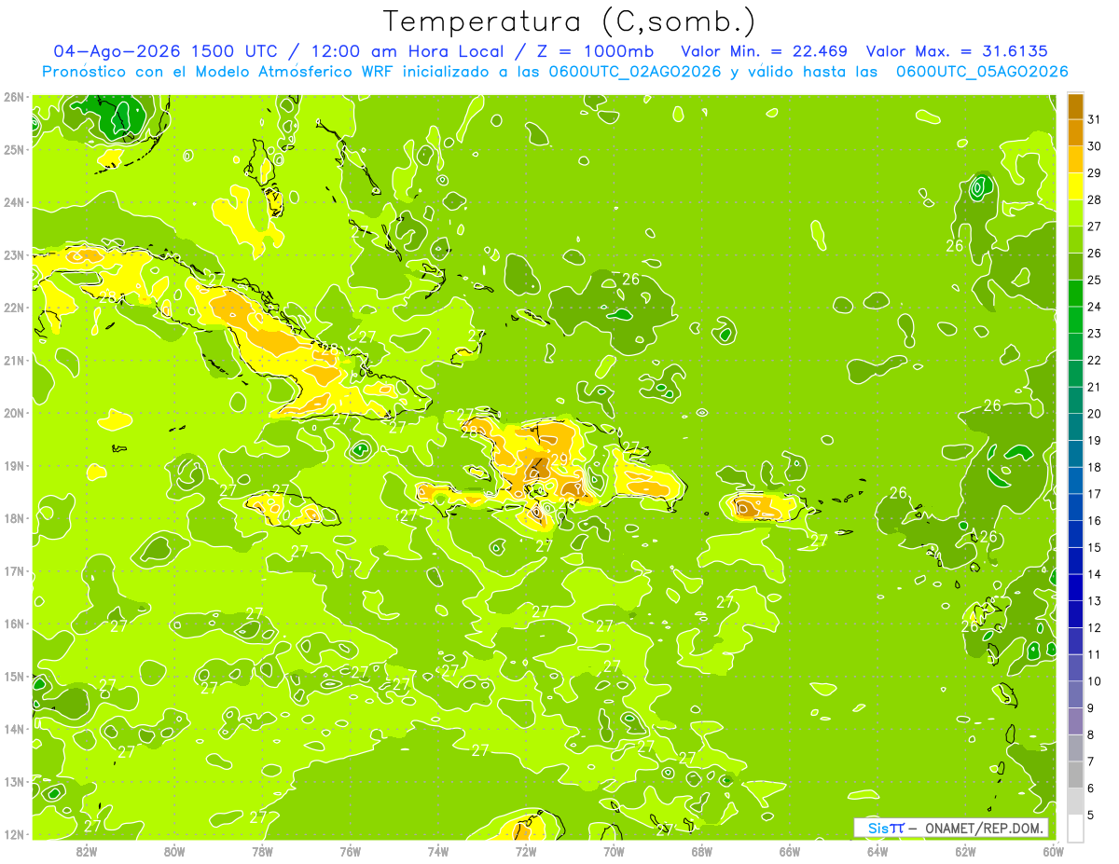Screen dimensions: 1119x864
Task: Click the '64W' longitude axis label
Action: point(877,851)
